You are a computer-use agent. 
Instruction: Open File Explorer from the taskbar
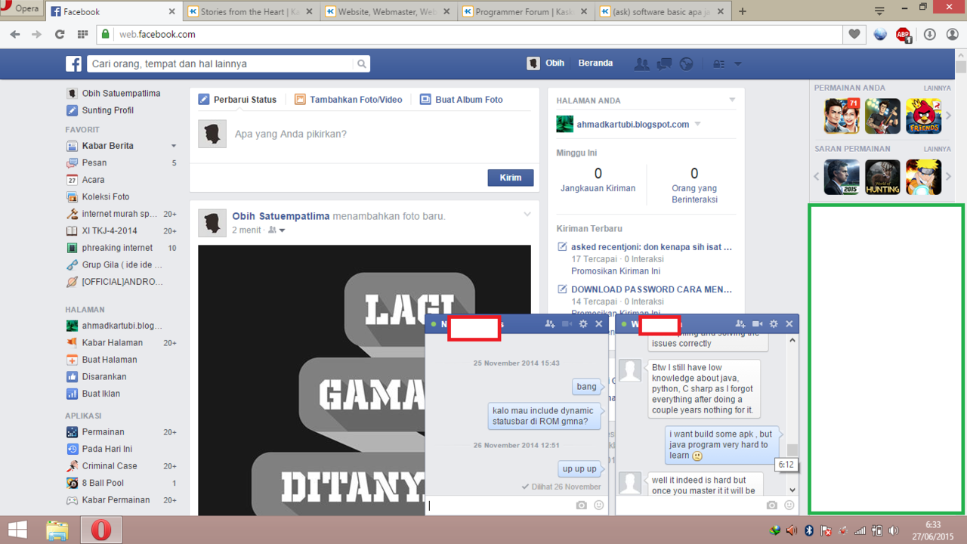point(57,530)
